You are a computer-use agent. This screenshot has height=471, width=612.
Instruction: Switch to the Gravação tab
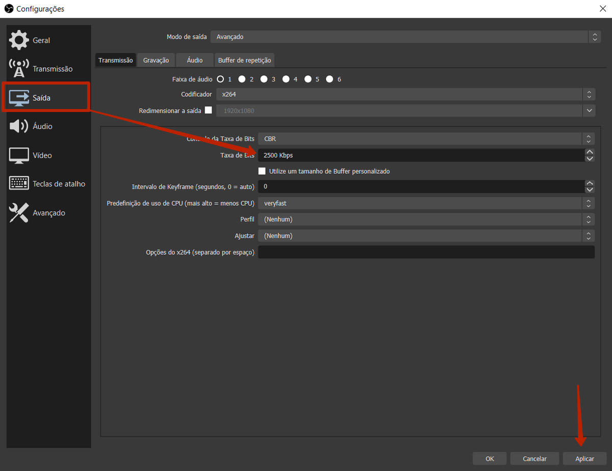coord(156,60)
